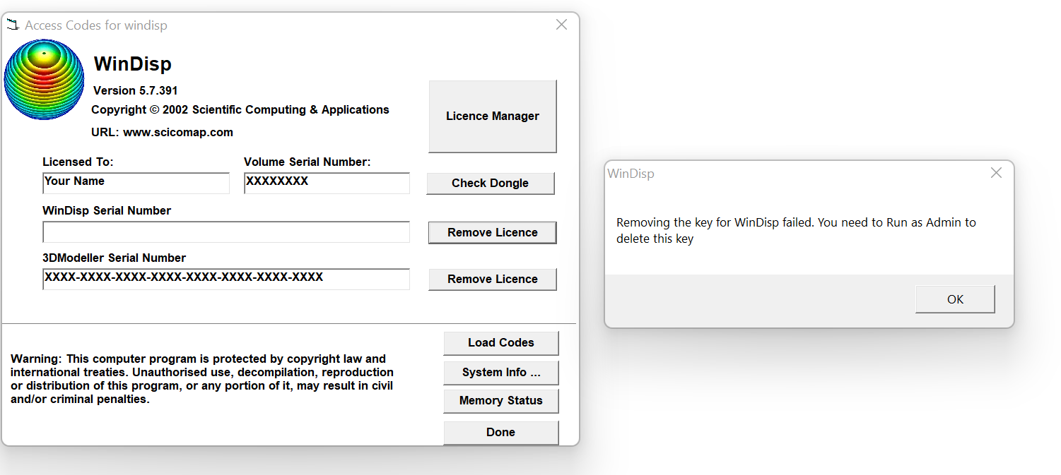This screenshot has height=475, width=1061.
Task: Click the Licensed To name field
Action: click(x=136, y=183)
